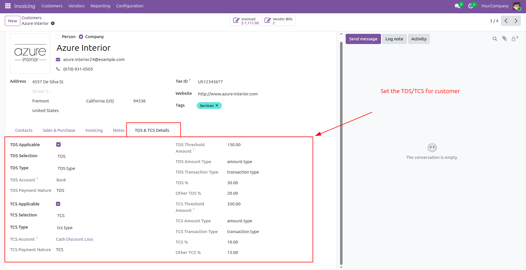Open the Azure Interior logo image

click(30, 53)
